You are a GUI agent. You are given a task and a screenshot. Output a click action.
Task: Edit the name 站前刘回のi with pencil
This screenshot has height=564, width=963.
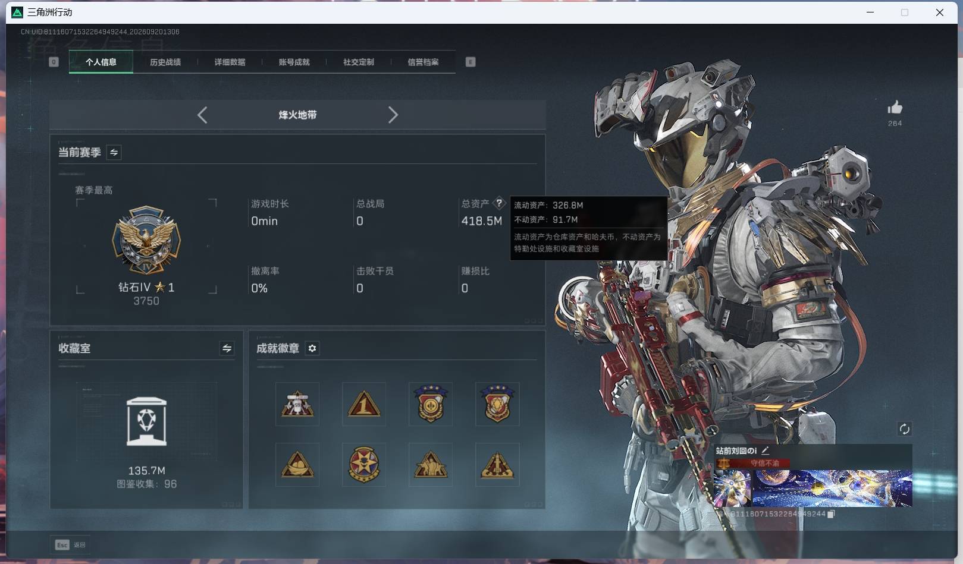[765, 450]
